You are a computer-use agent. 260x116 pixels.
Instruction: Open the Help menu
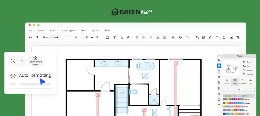(107, 31)
